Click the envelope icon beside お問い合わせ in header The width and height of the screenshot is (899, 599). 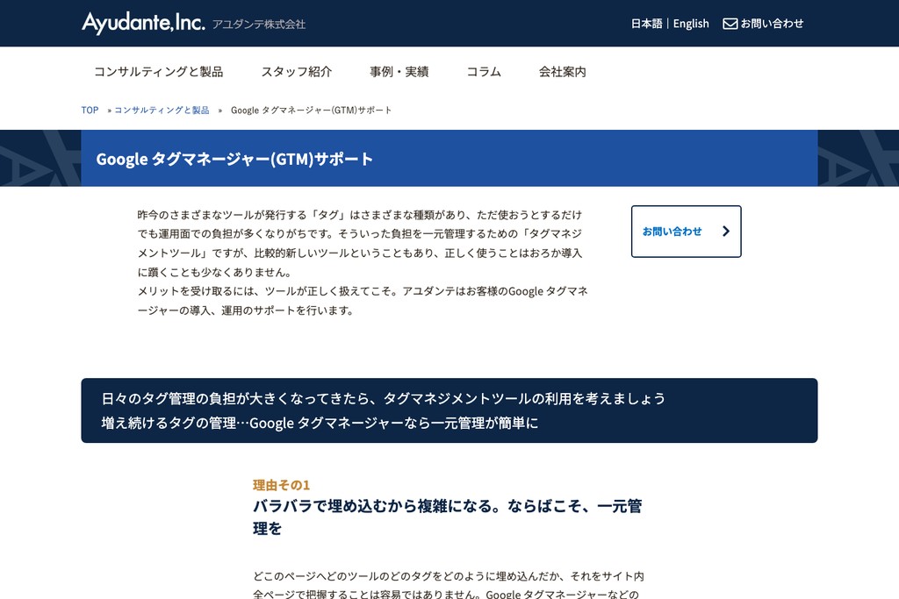point(730,24)
